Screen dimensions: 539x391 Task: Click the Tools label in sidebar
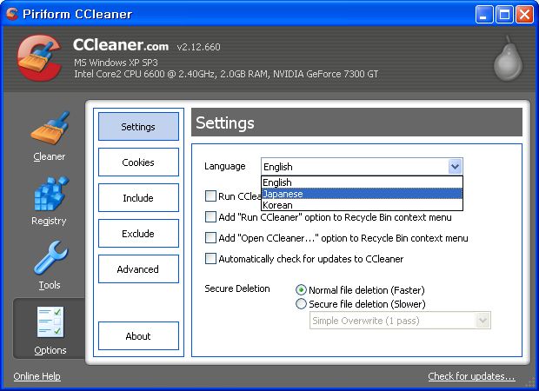[50, 285]
